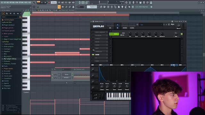This screenshot has height=115, width=205.
Task: Enable step editing mode icon
Action: coord(66,7)
